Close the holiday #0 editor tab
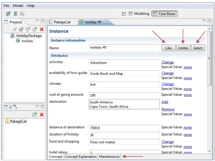The width and height of the screenshot is (215, 161). [x=105, y=22]
